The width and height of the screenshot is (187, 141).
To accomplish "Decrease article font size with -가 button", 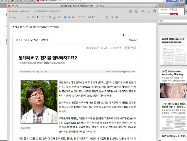I will pyautogui.click(x=133, y=48).
